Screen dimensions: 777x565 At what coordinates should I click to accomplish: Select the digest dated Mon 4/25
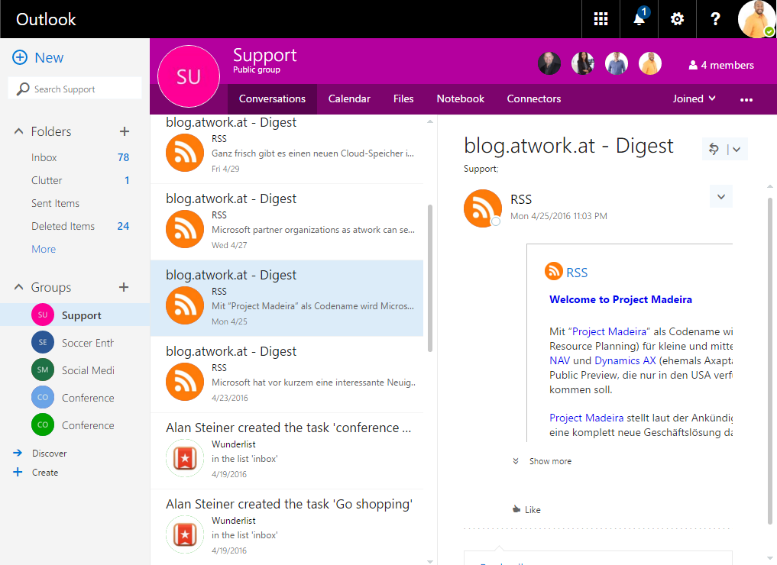click(x=287, y=298)
